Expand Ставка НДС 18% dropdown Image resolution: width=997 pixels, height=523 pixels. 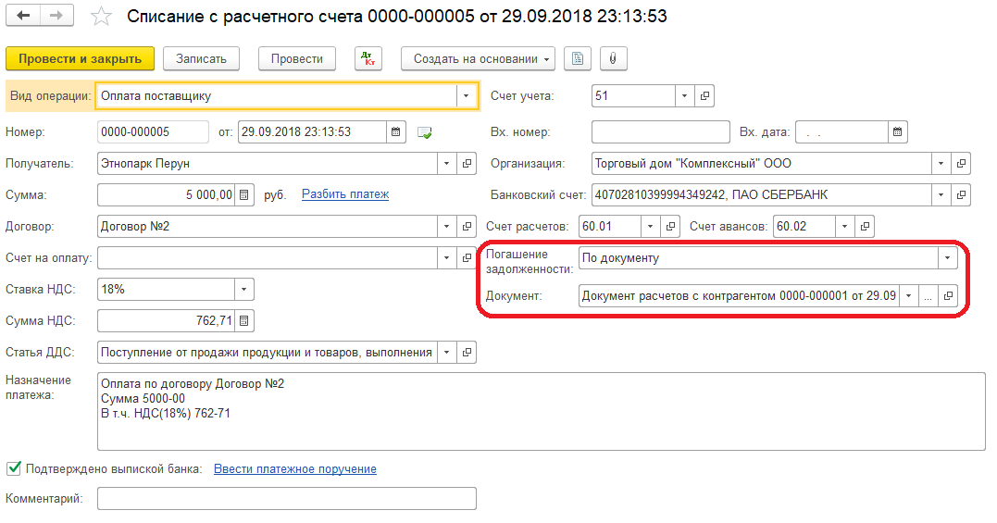click(x=244, y=290)
